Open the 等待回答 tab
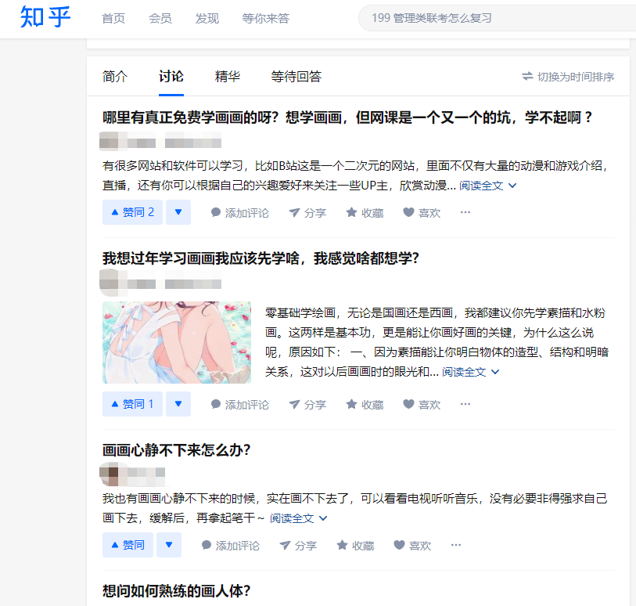Screen dimensions: 636x606 point(296,77)
